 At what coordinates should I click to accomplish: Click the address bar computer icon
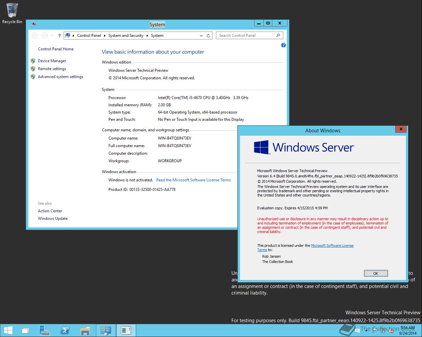(68, 35)
